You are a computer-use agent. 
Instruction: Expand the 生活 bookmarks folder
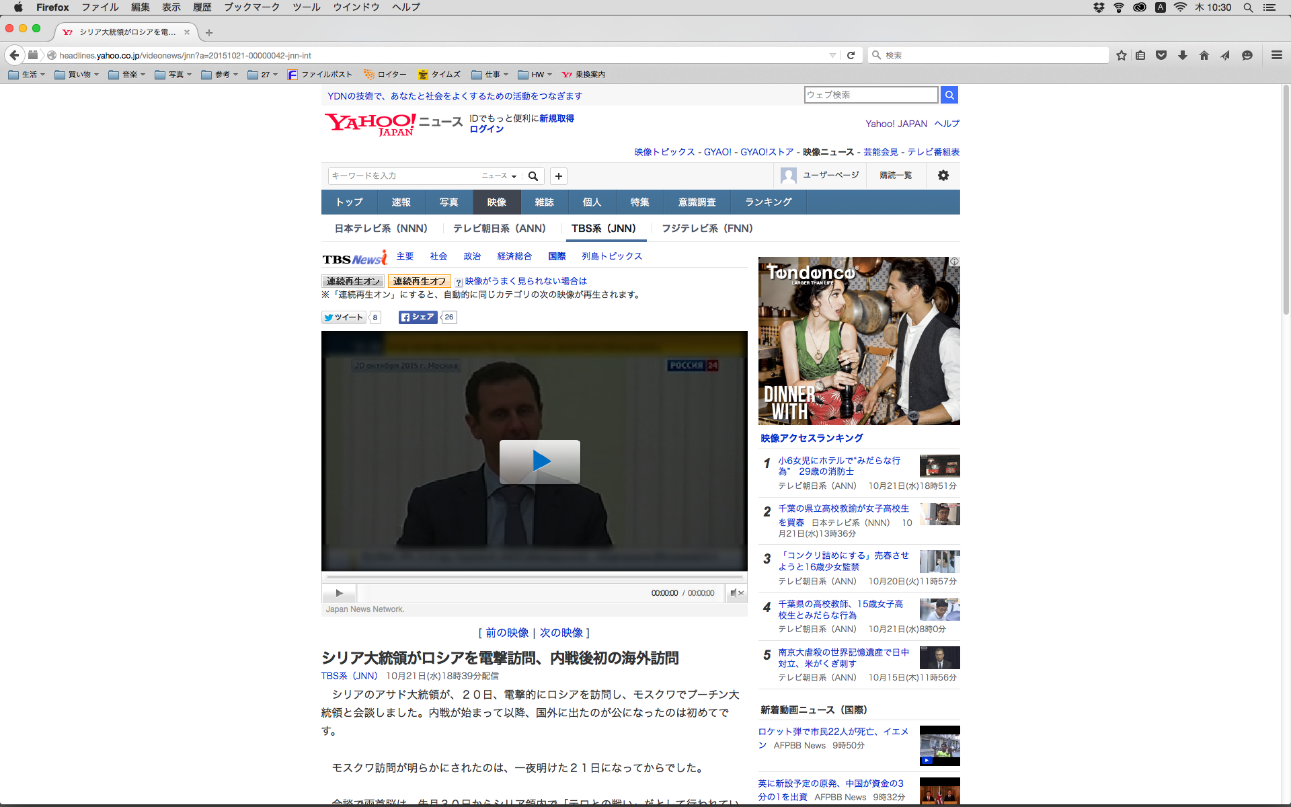(27, 75)
